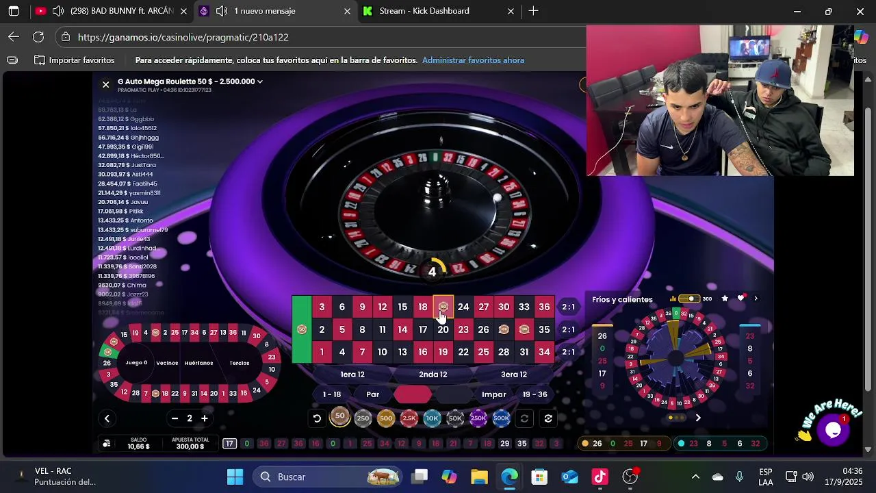Place a Huérfanos racetrack bet
This screenshot has height=493, width=876.
point(198,363)
